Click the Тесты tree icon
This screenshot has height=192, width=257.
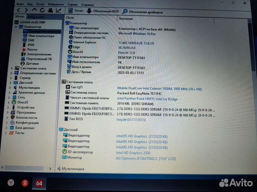tap(11, 133)
